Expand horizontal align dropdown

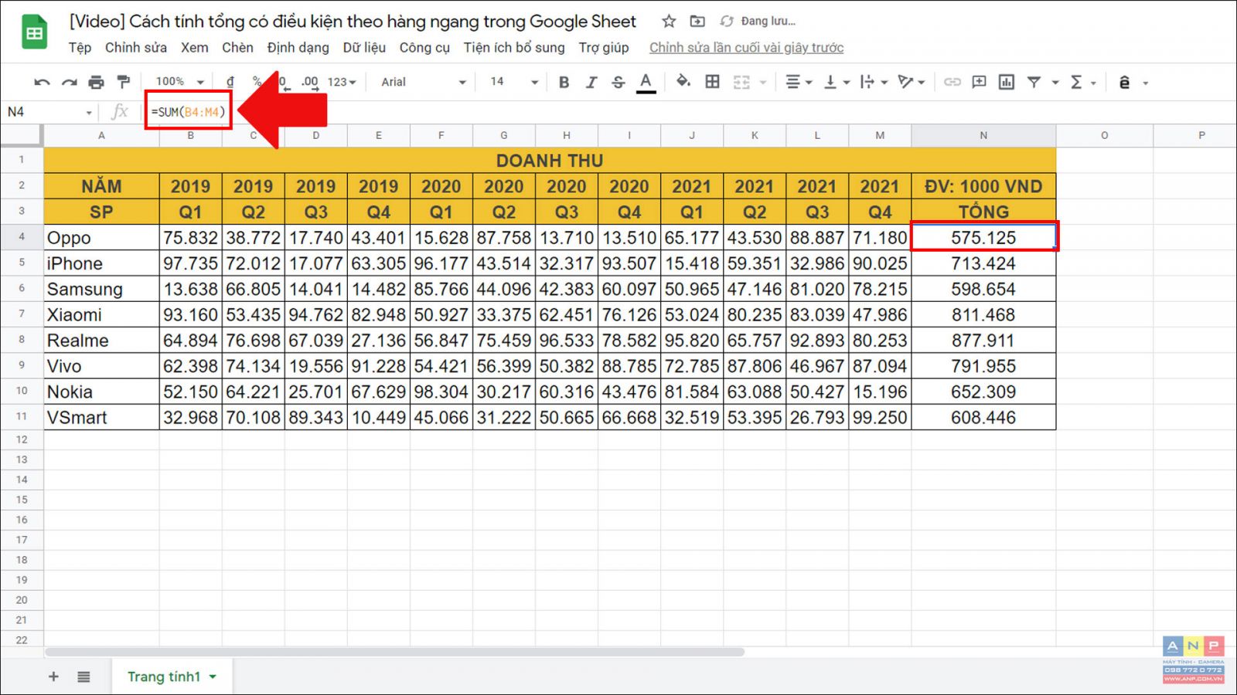[809, 83]
